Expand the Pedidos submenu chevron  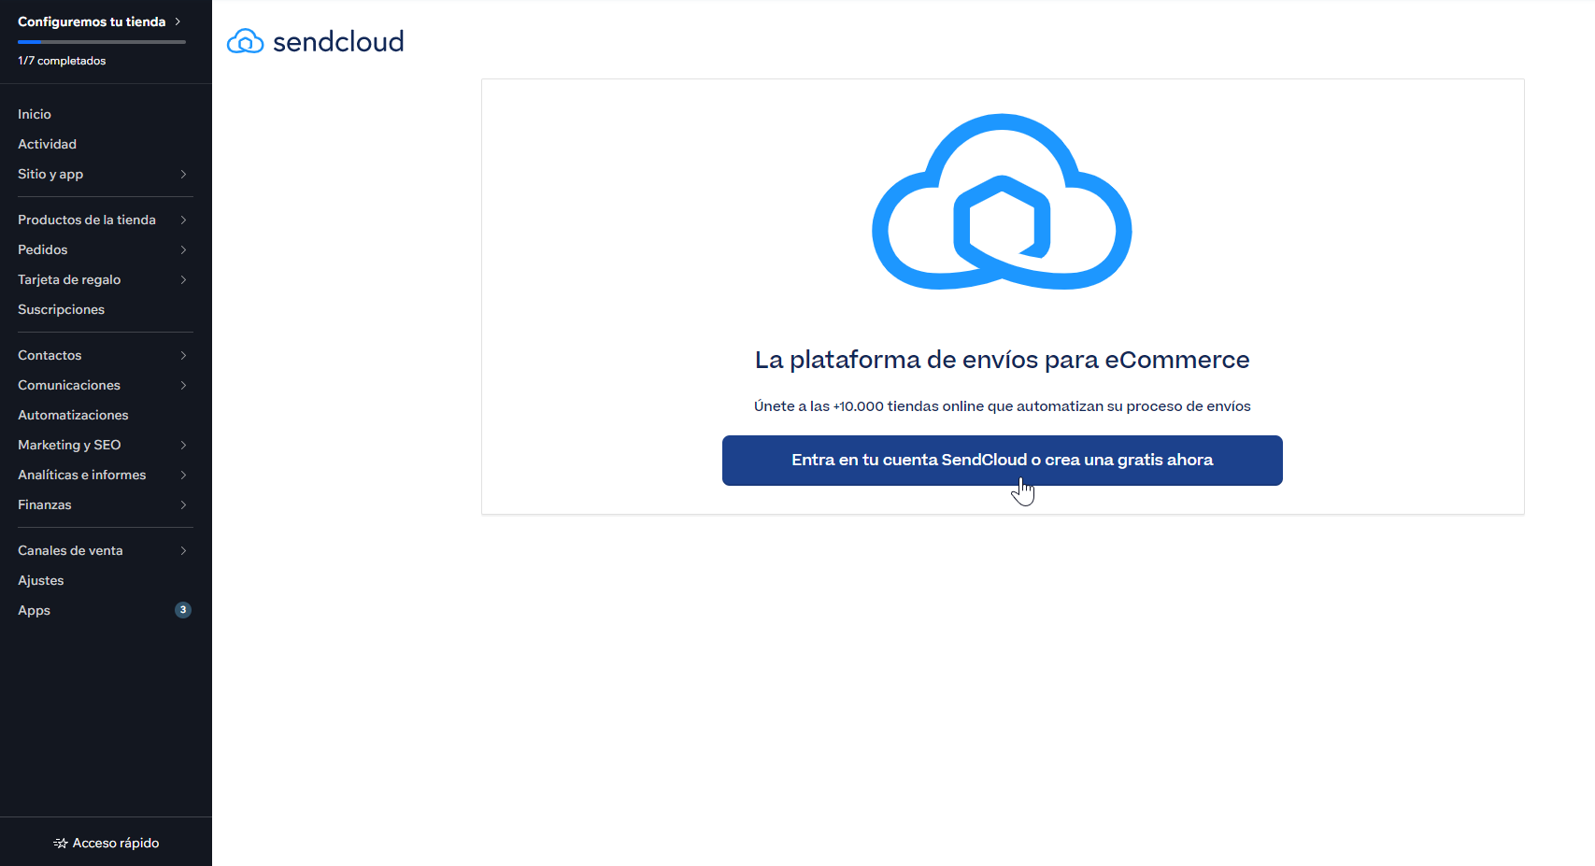183,250
